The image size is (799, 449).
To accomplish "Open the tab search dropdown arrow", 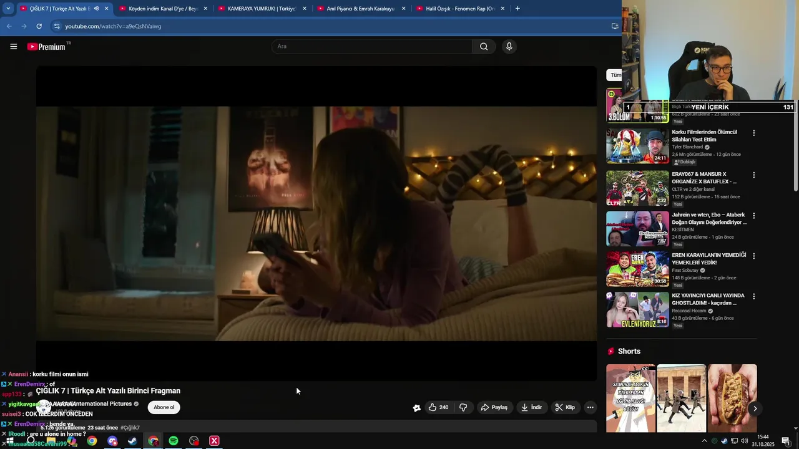I will (x=8, y=9).
